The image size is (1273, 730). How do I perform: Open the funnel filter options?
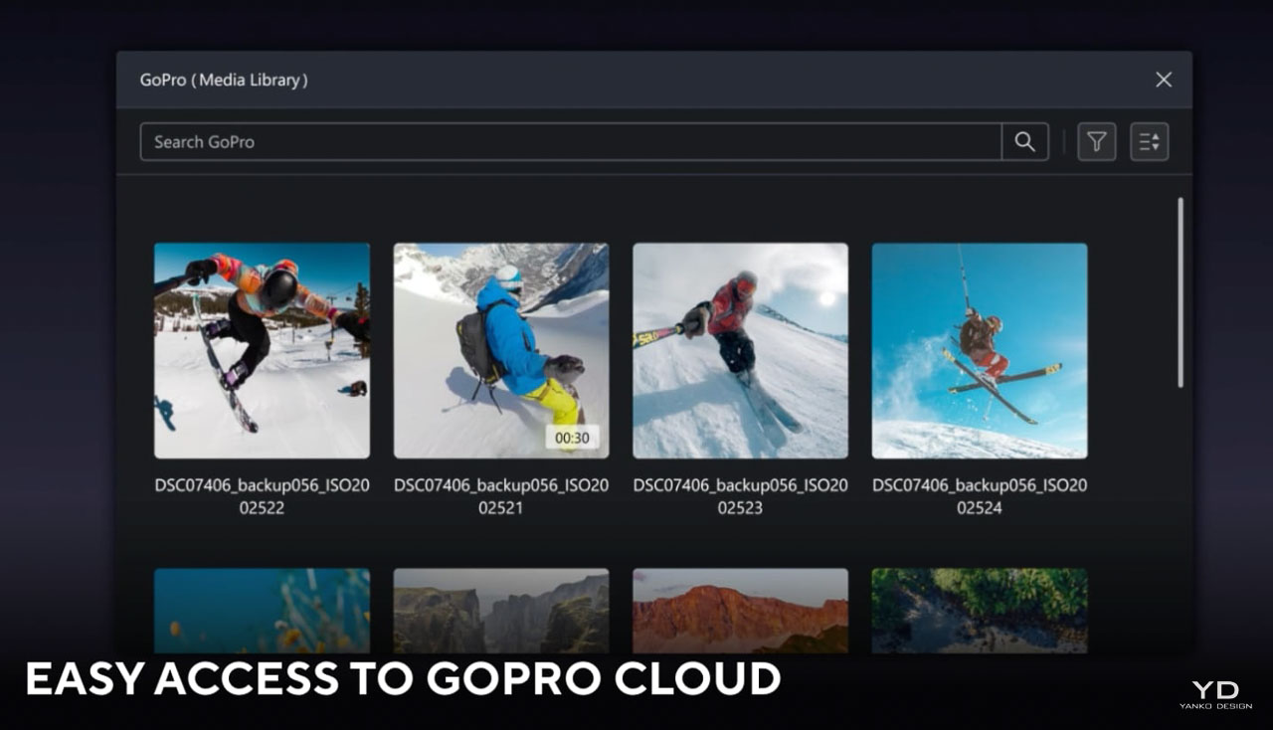(x=1096, y=142)
